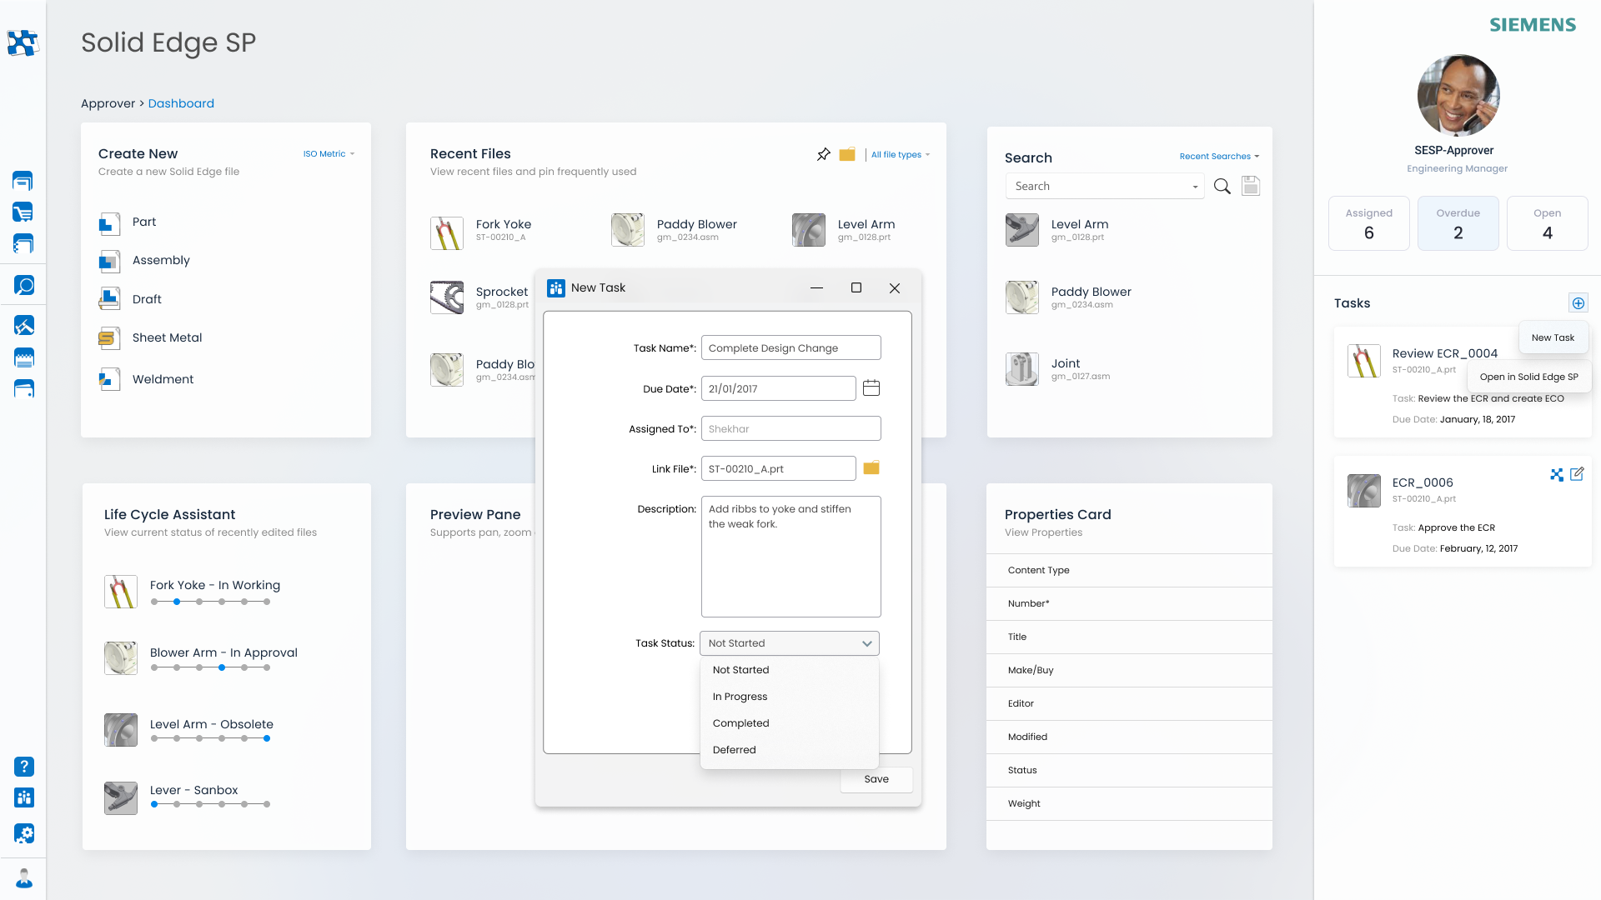
Task: Click the Save button in New Task dialog
Action: coord(876,779)
